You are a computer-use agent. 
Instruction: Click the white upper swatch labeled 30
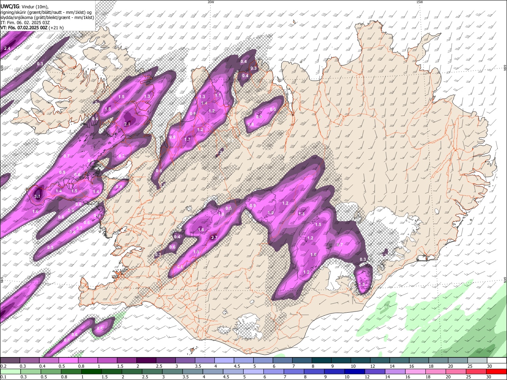click(497, 361)
